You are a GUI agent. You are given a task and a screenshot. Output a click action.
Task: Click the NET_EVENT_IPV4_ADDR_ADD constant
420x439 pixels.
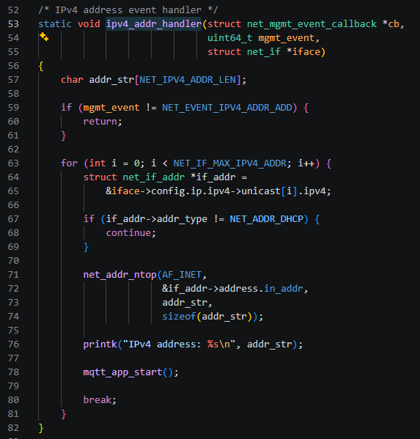tap(226, 108)
